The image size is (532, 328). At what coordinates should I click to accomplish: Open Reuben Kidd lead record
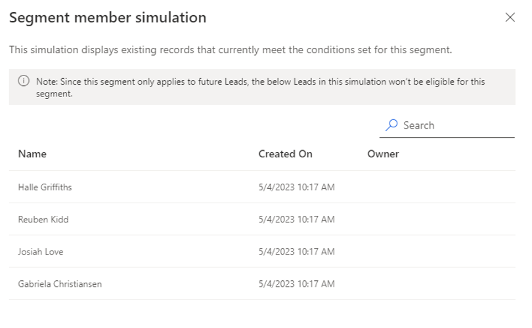pyautogui.click(x=43, y=219)
